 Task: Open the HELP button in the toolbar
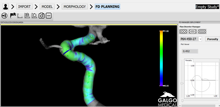49,16
